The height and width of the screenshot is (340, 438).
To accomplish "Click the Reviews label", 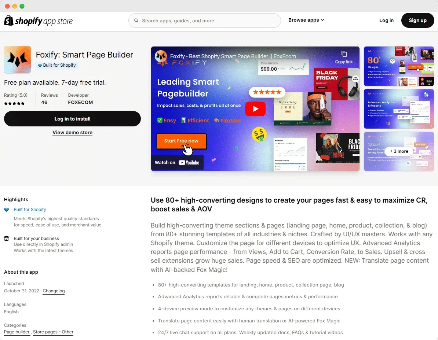I will coord(50,95).
